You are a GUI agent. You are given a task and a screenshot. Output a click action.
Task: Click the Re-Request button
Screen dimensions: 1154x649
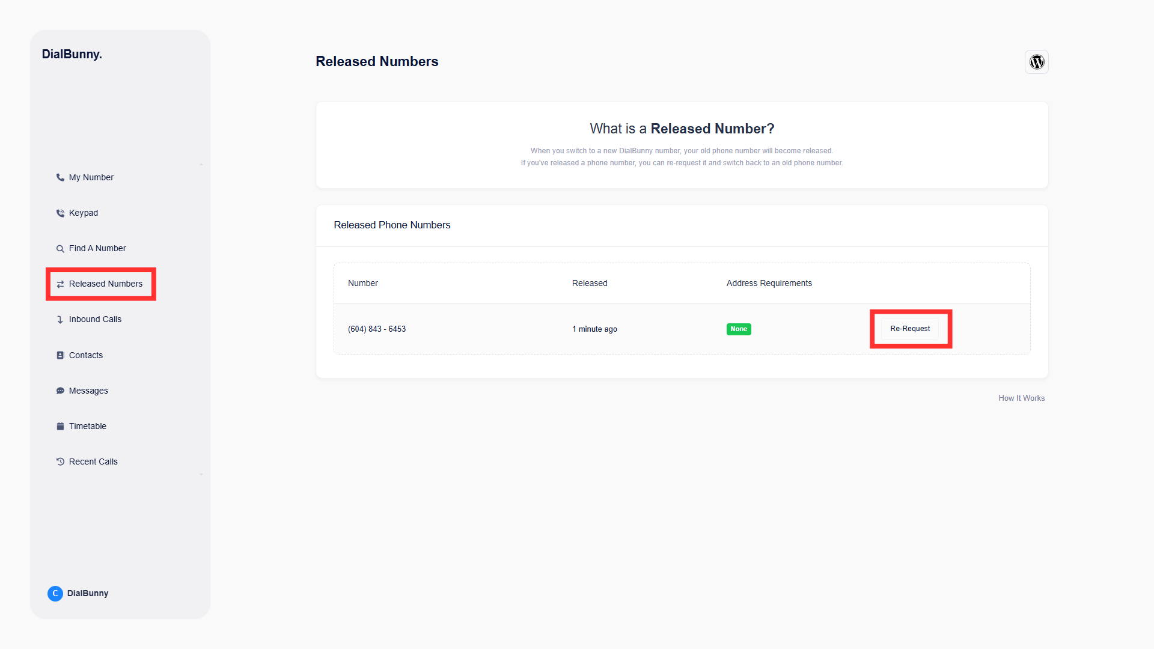click(x=910, y=329)
